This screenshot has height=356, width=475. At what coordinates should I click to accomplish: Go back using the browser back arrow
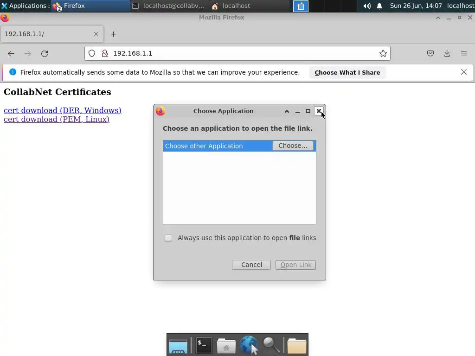[x=11, y=54]
